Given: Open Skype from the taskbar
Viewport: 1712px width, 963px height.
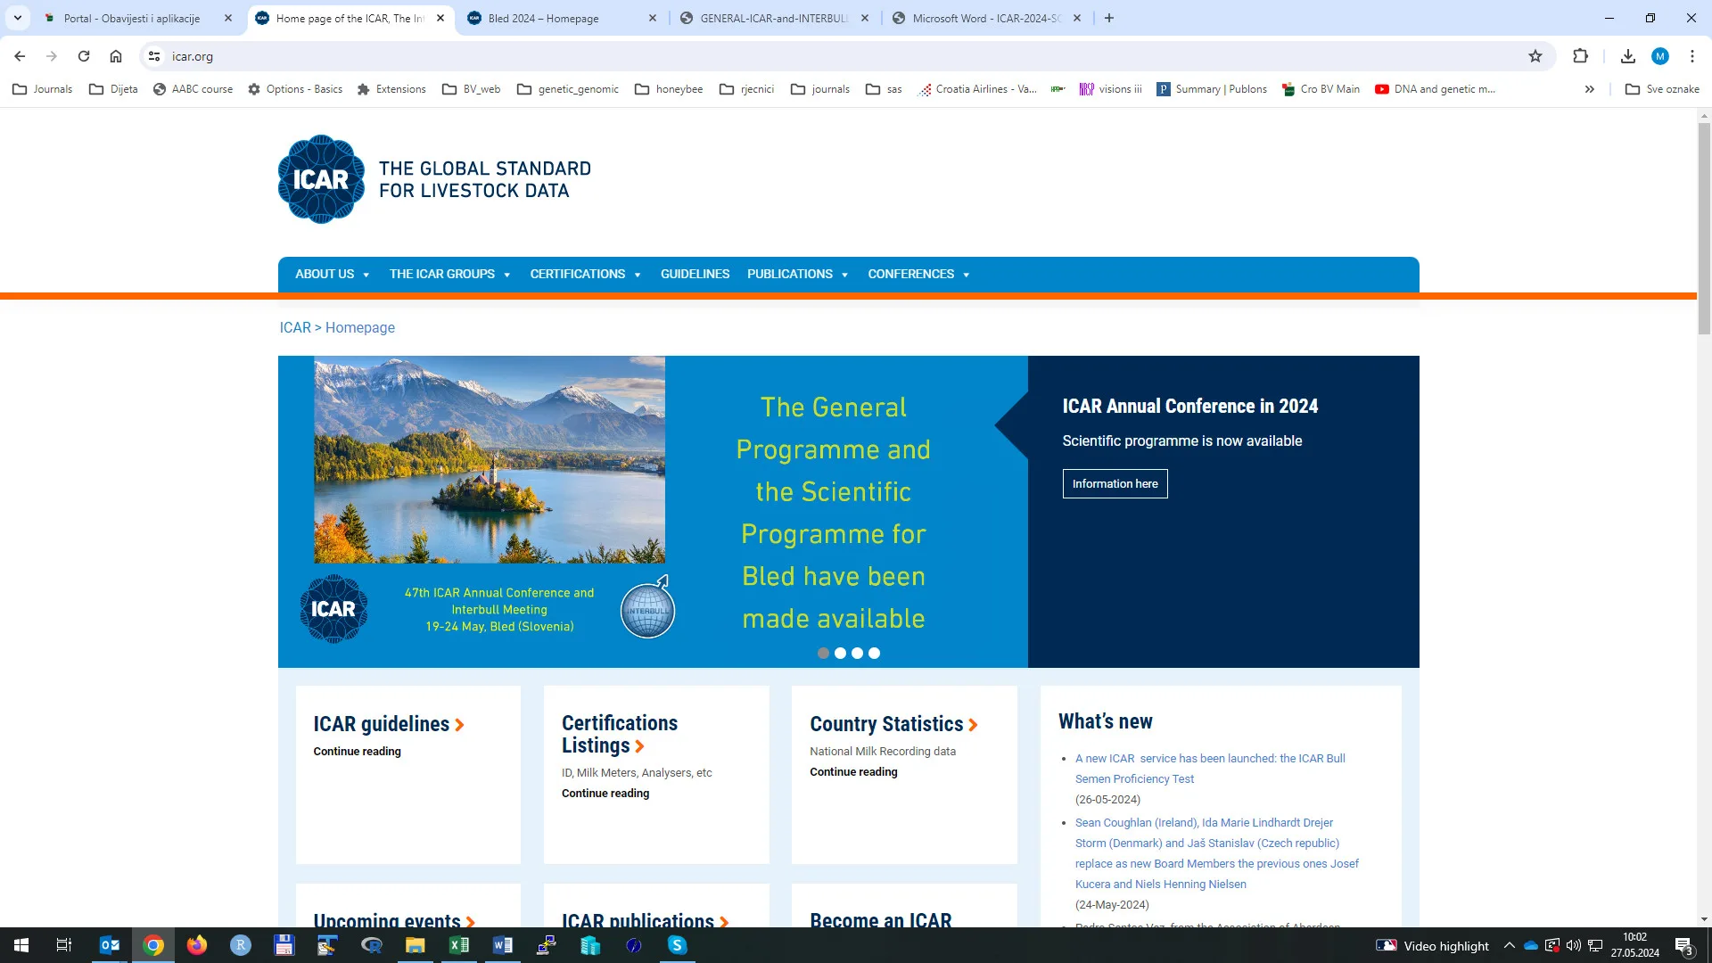Looking at the screenshot, I should [678, 945].
